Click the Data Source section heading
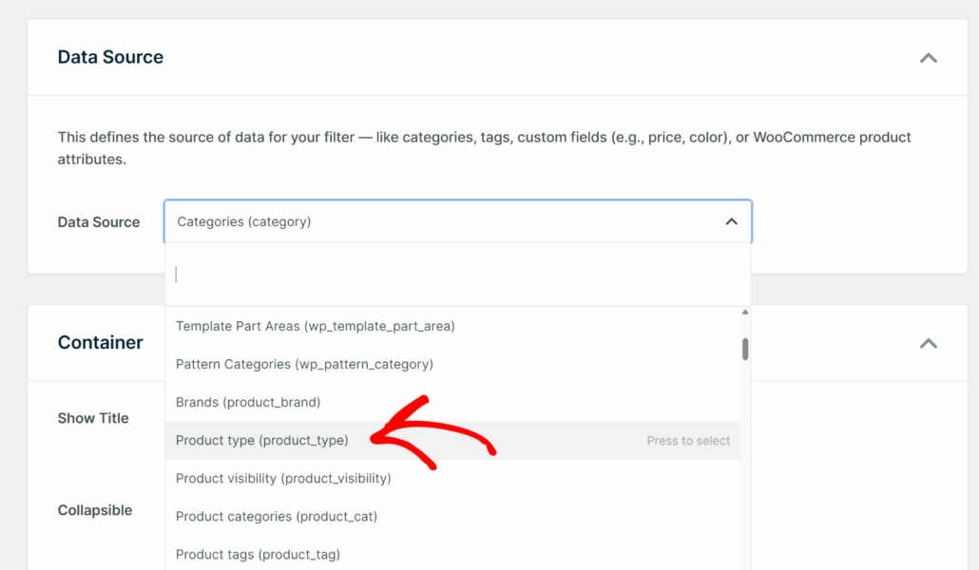Image resolution: width=979 pixels, height=570 pixels. tap(110, 57)
